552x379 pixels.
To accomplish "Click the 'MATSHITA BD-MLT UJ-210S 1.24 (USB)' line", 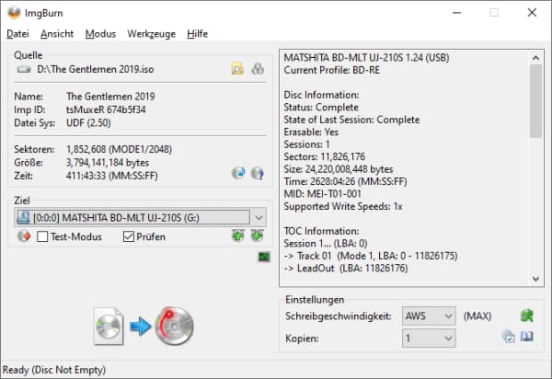I will (366, 58).
